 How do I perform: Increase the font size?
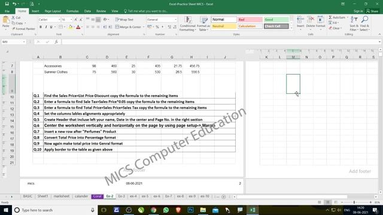click(76, 20)
